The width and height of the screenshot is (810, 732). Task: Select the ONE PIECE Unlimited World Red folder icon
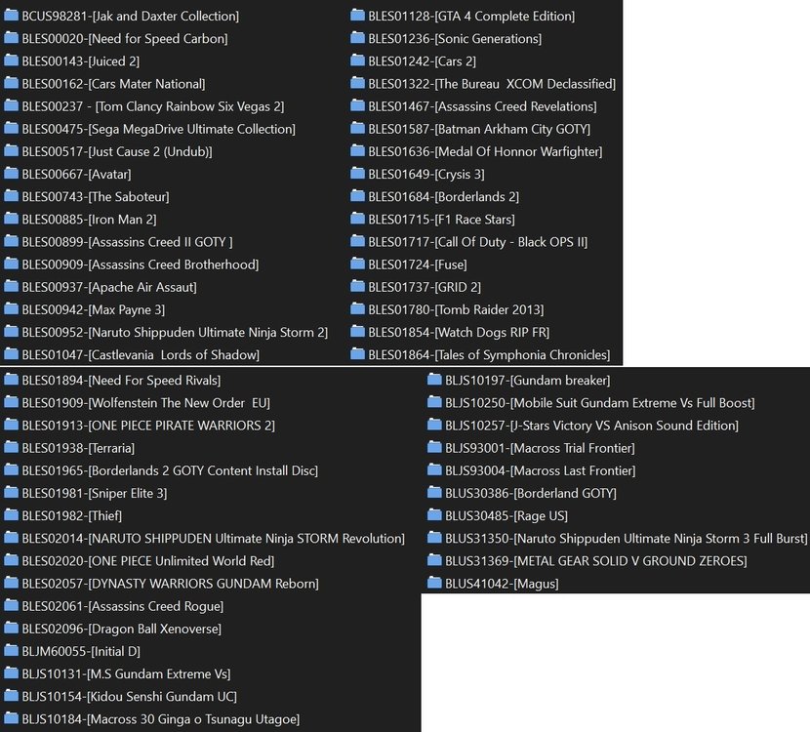[x=11, y=561]
